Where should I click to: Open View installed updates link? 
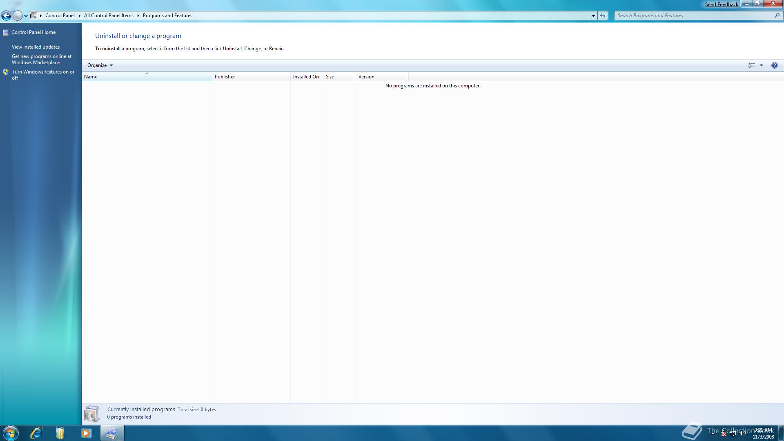pyautogui.click(x=36, y=47)
